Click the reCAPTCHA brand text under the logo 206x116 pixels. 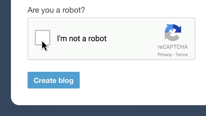[173, 47]
